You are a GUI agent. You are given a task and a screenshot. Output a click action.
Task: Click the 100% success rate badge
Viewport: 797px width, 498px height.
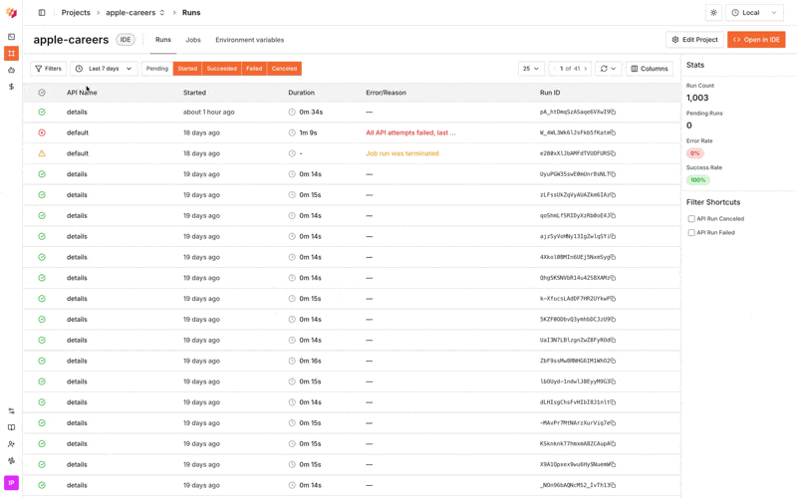point(698,180)
